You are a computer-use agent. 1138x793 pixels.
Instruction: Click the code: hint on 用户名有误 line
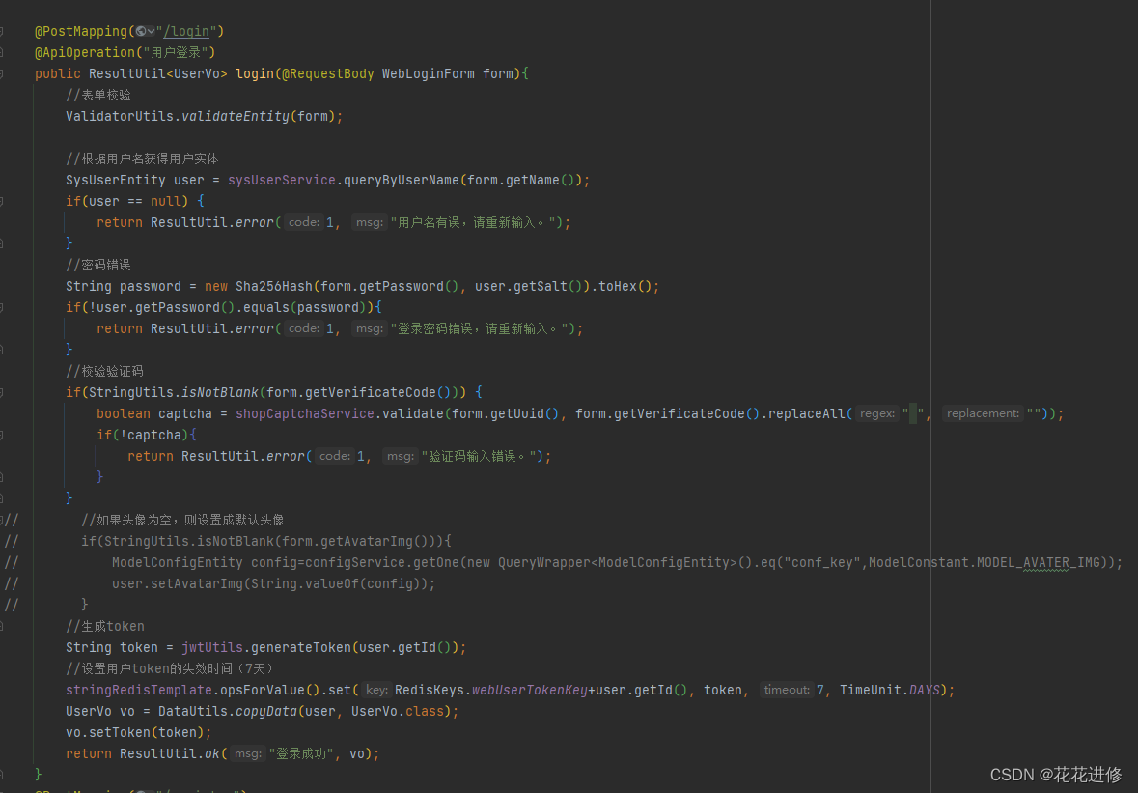point(304,222)
